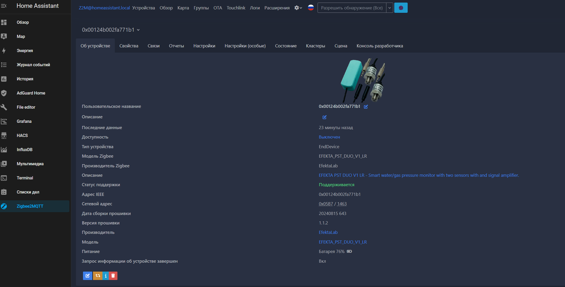The width and height of the screenshot is (565, 287).
Task: Click the network address 0x05B7 value
Action: 325,204
